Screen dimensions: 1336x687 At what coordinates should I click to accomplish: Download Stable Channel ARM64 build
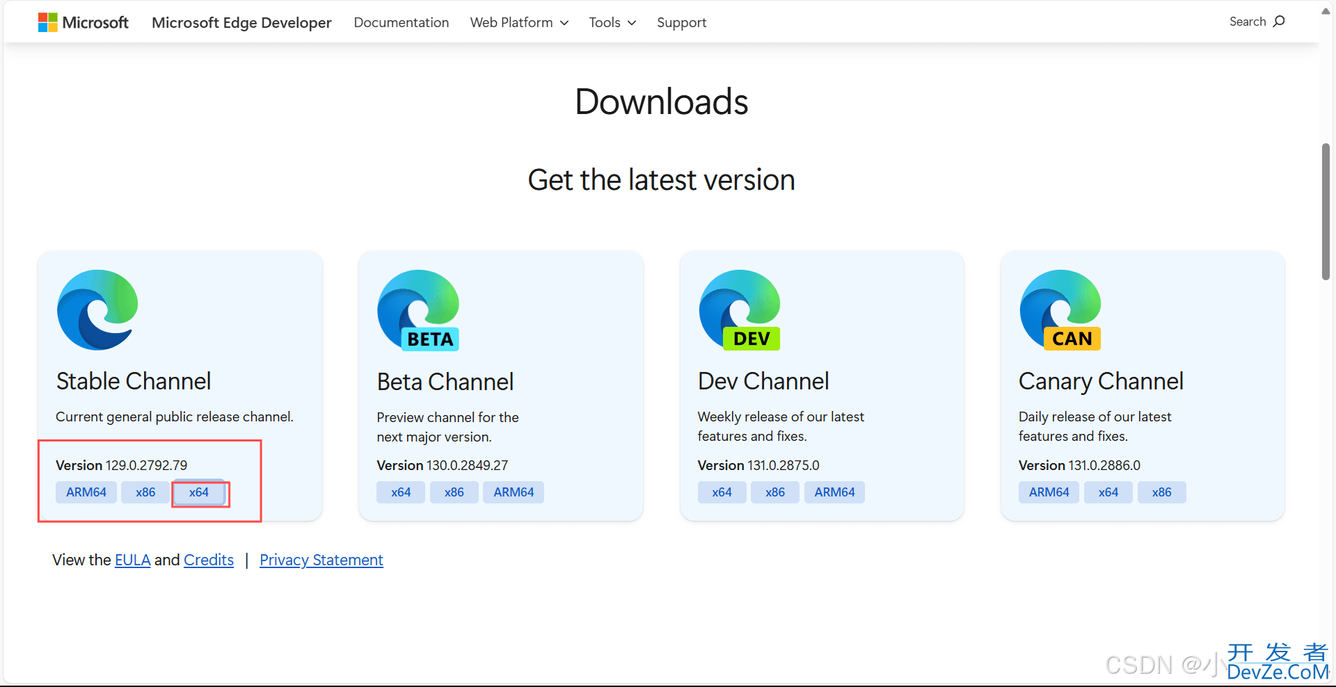pos(86,492)
